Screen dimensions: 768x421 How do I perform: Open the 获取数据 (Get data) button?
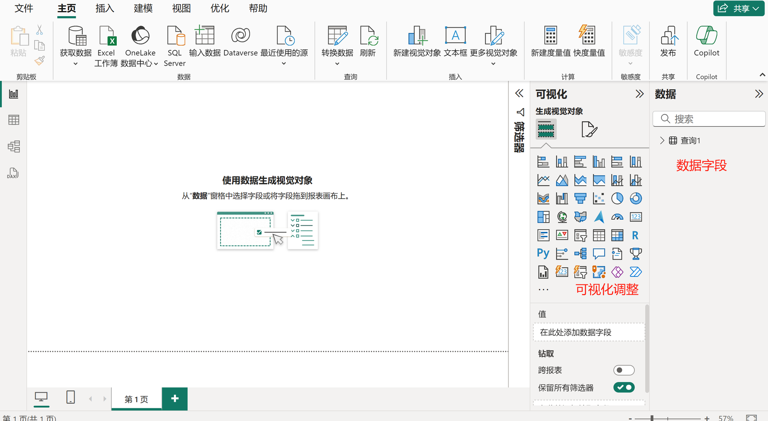[x=76, y=46]
